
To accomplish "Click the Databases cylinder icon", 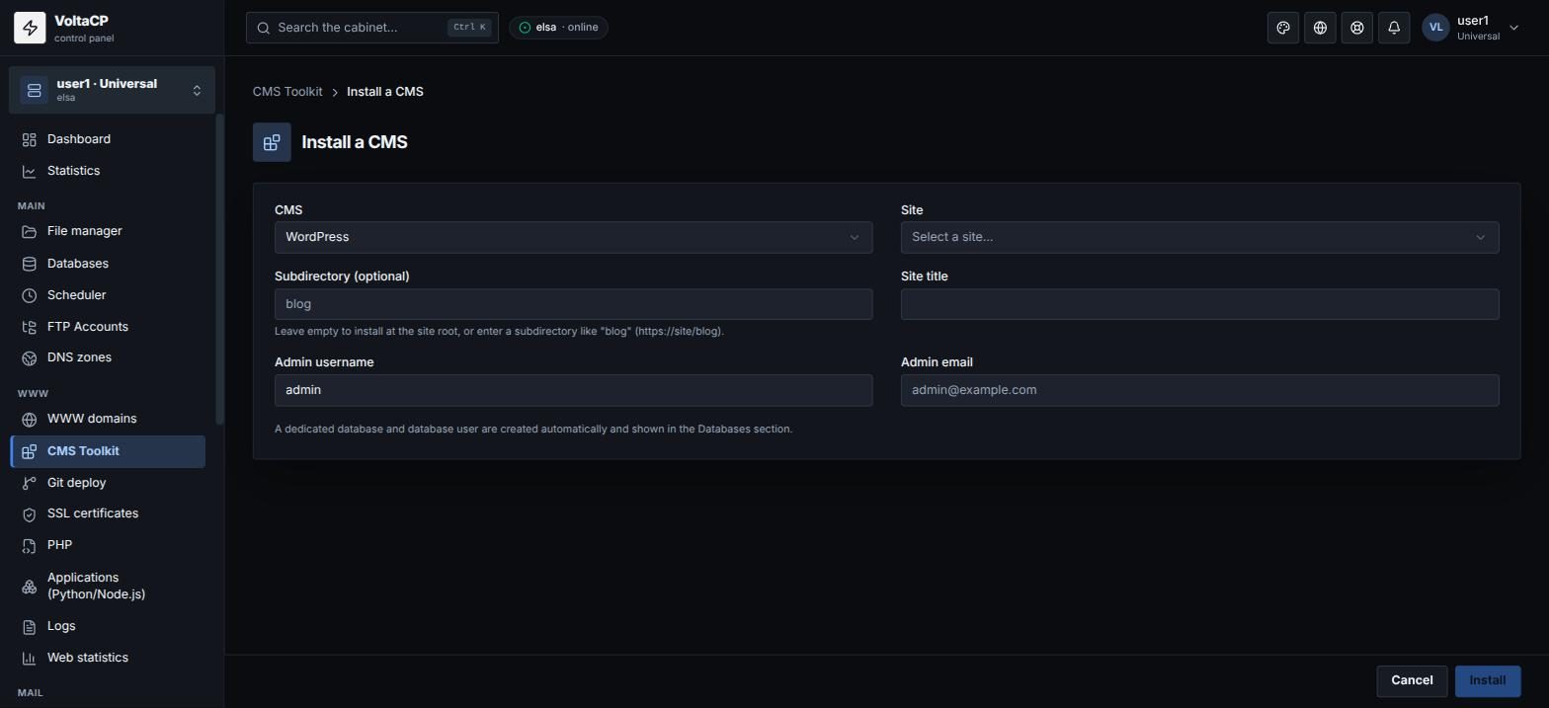I will click(30, 264).
